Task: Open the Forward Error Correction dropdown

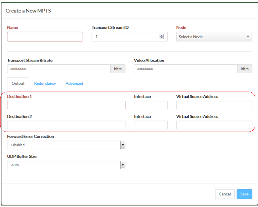Action: click(x=66, y=145)
